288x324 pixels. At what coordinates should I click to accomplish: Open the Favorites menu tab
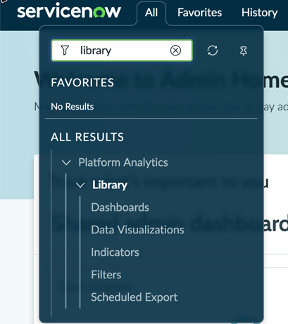[x=199, y=13]
